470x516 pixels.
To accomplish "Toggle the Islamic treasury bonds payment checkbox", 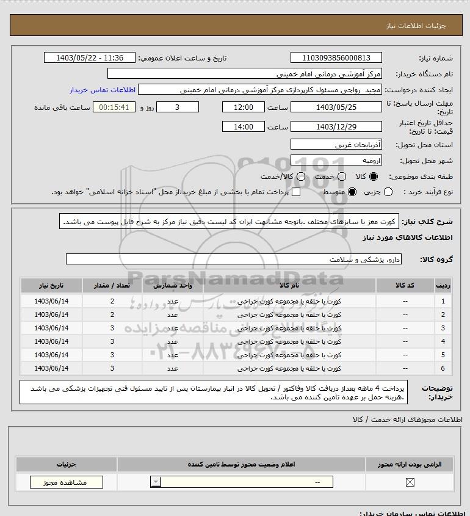I will click(296, 192).
